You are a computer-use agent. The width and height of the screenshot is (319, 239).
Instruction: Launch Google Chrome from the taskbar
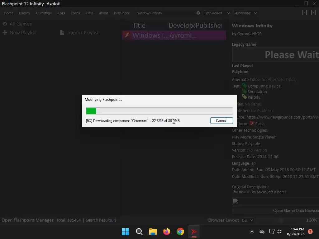[x=180, y=232]
